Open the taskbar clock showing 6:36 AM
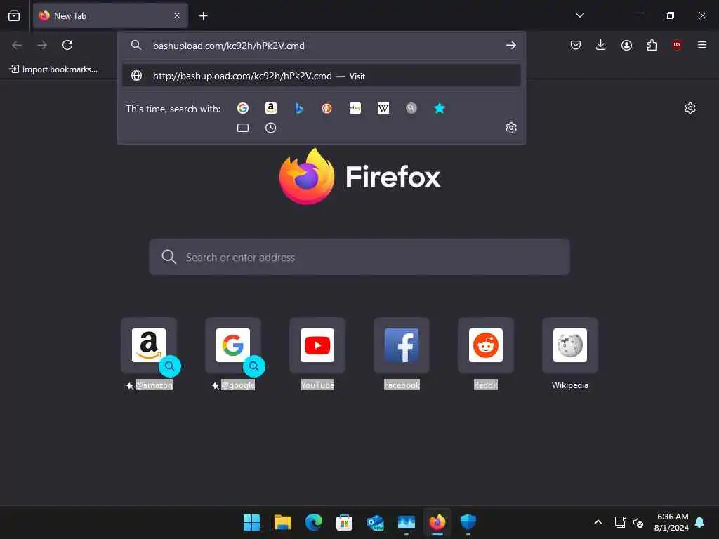This screenshot has width=719, height=539. [672, 522]
